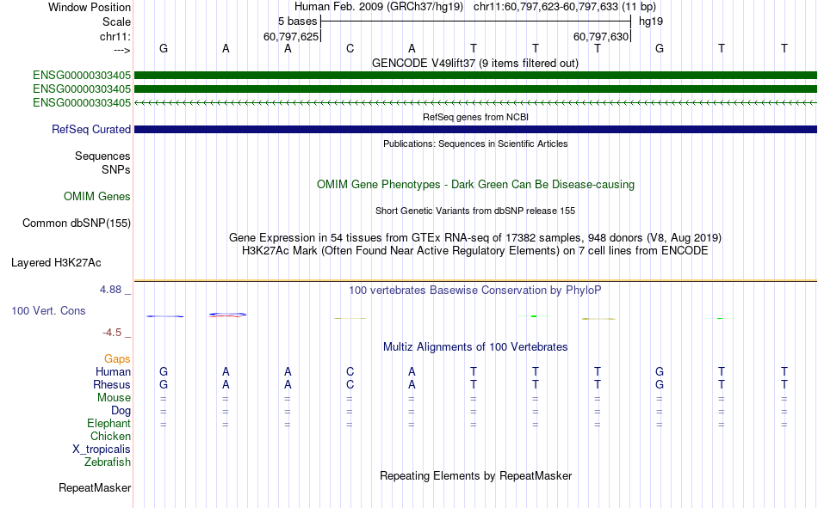This screenshot has width=818, height=508.
Task: Click the 100 Vert. Cons track label
Action: (x=48, y=310)
